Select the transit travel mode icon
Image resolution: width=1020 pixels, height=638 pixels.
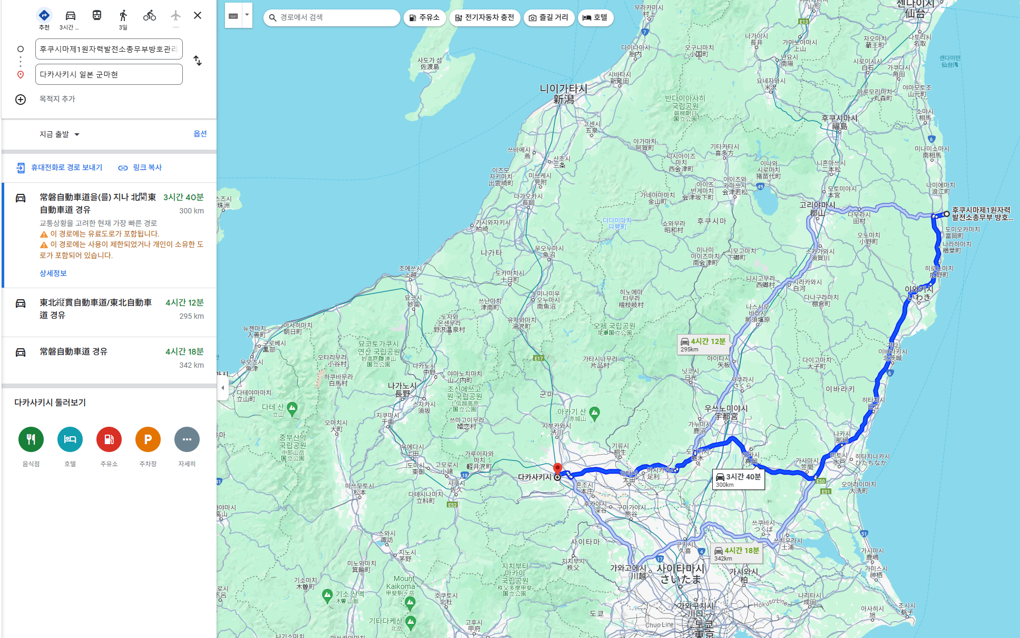pyautogui.click(x=97, y=16)
